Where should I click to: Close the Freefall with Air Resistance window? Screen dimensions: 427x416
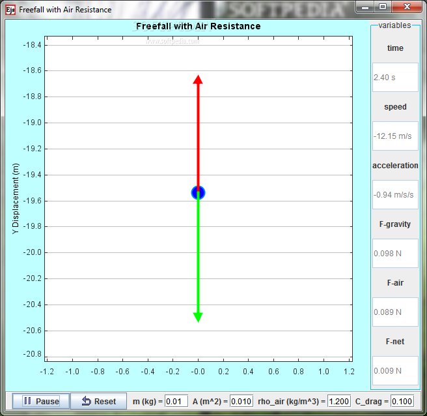coord(407,7)
